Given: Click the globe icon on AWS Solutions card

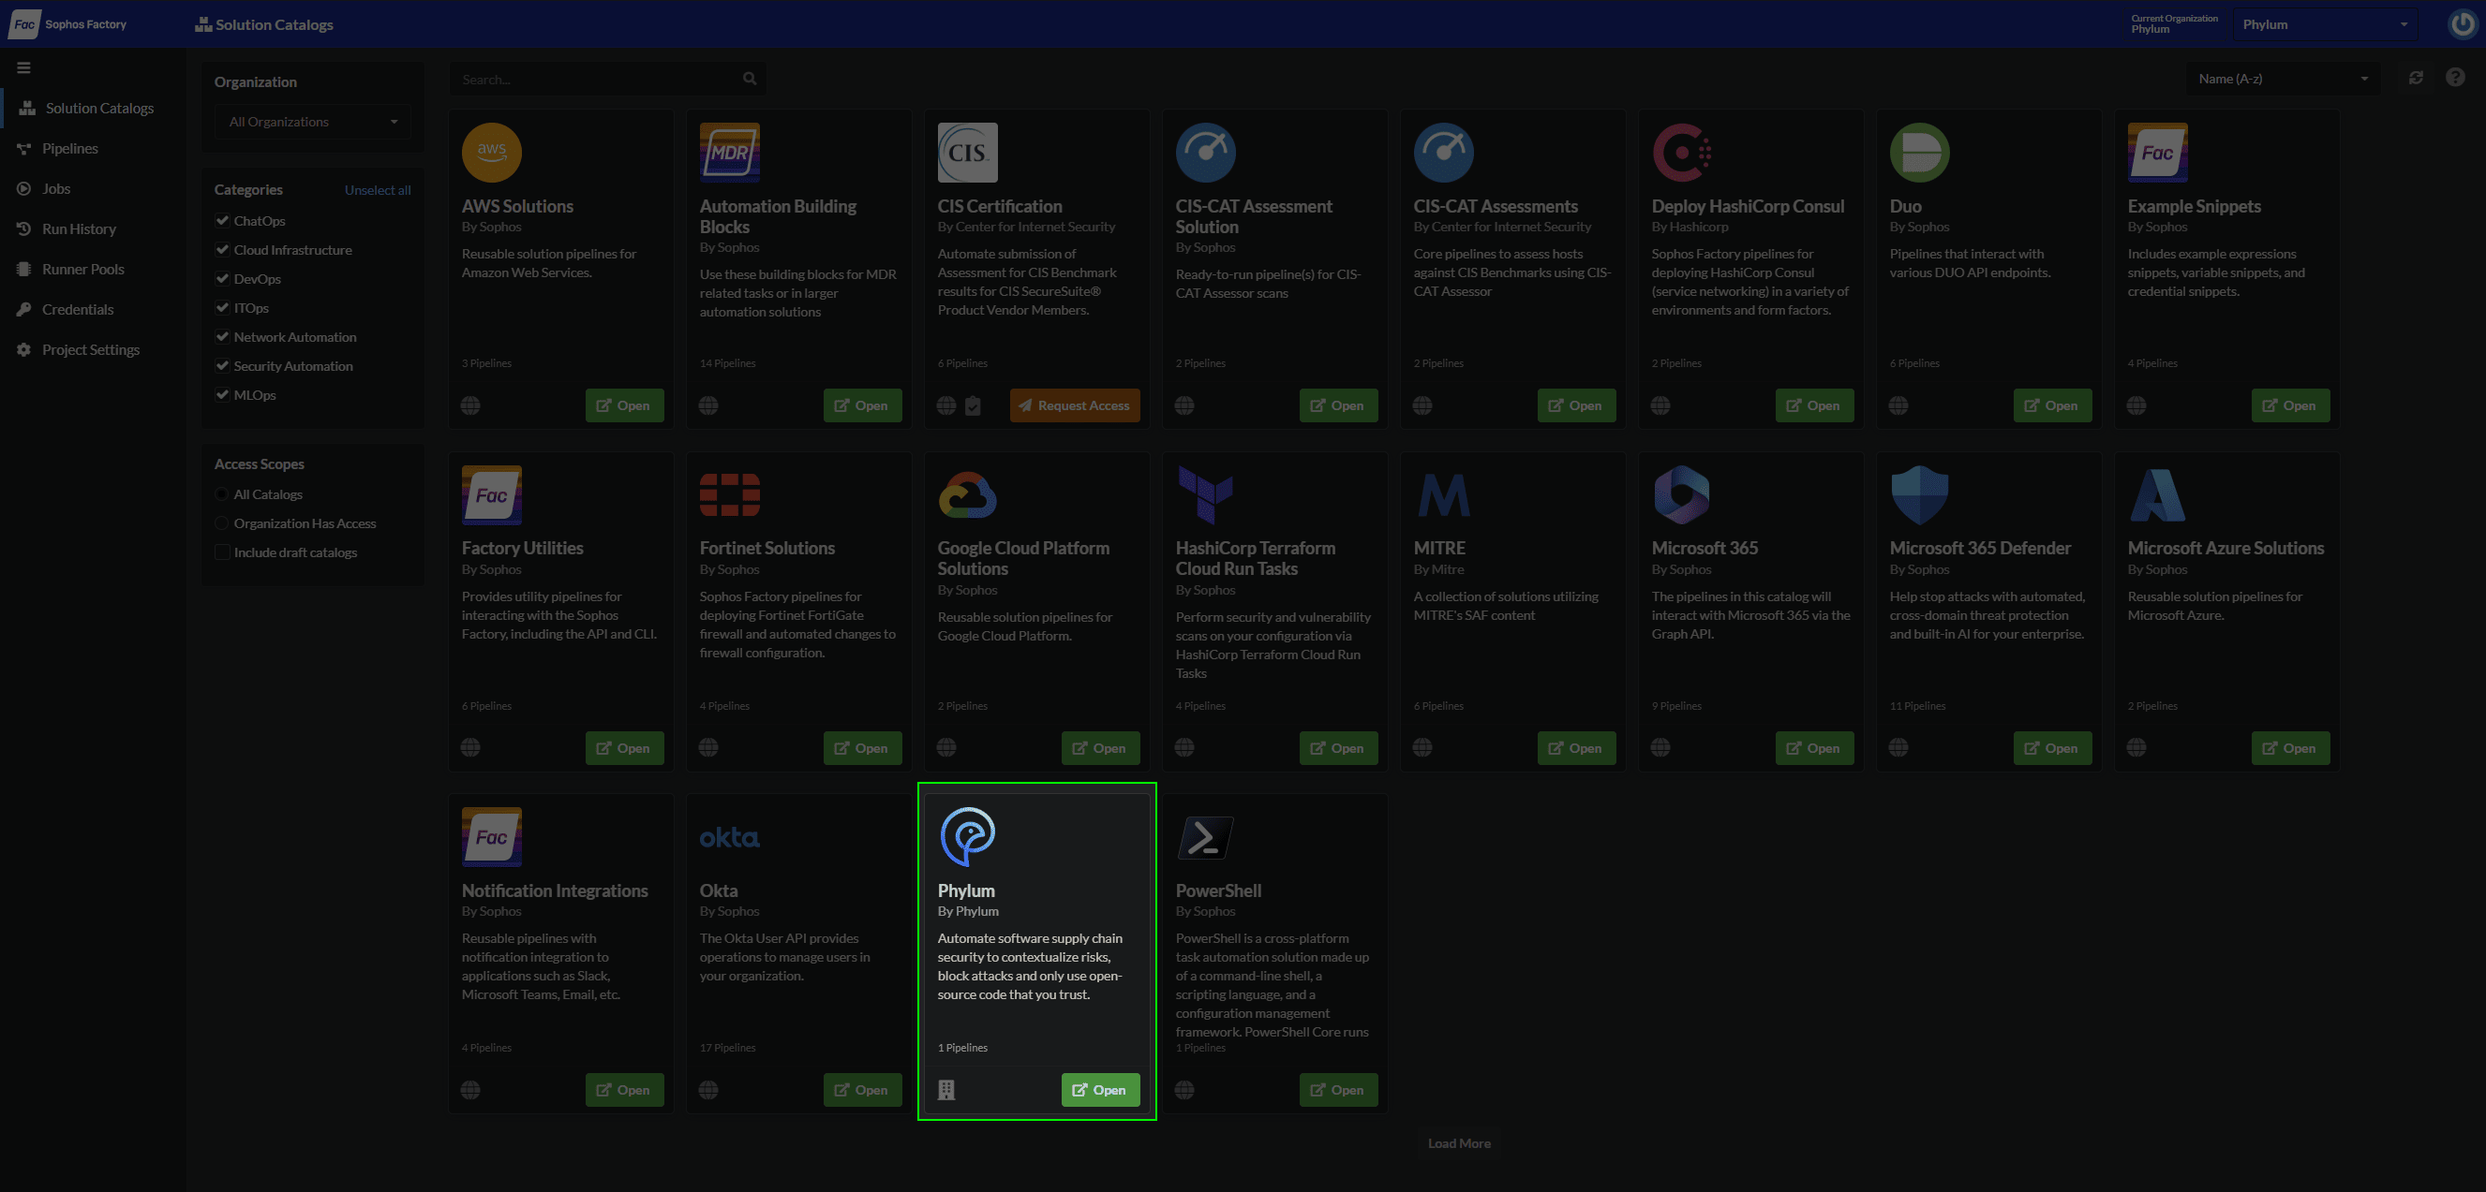Looking at the screenshot, I should (x=471, y=406).
